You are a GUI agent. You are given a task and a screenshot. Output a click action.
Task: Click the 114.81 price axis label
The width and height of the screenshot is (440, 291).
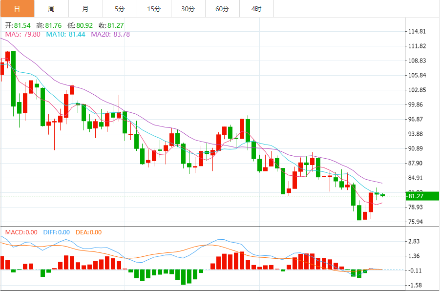417,31
